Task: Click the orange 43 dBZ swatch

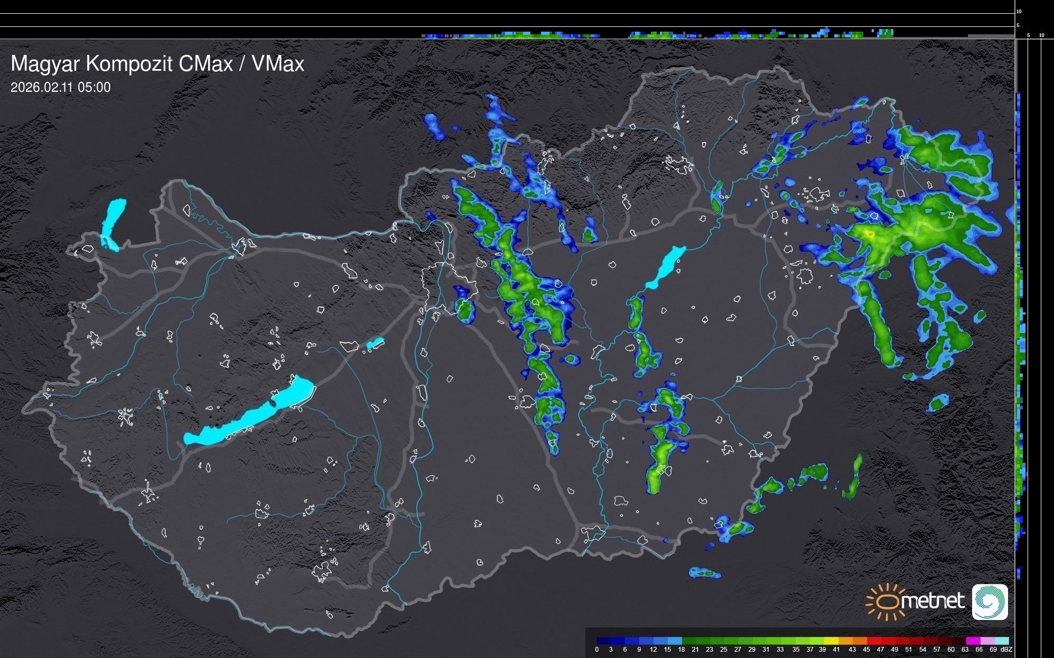Action: 860,641
